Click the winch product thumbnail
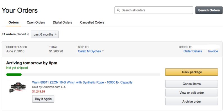The image size is (224, 111). 18,87
